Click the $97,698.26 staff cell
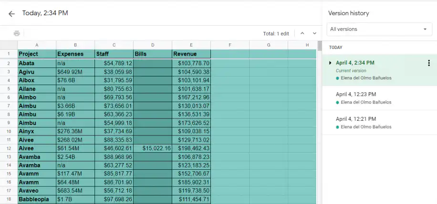Viewport: 437px width, 204px height. (114, 199)
